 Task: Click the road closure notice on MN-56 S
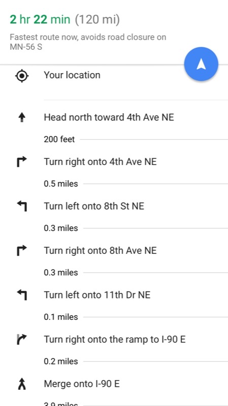click(x=88, y=42)
